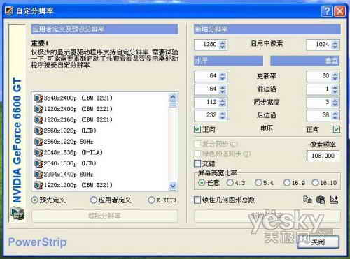Check the 锁住几何图形总数 option
The image size is (350, 259).
pos(197,200)
